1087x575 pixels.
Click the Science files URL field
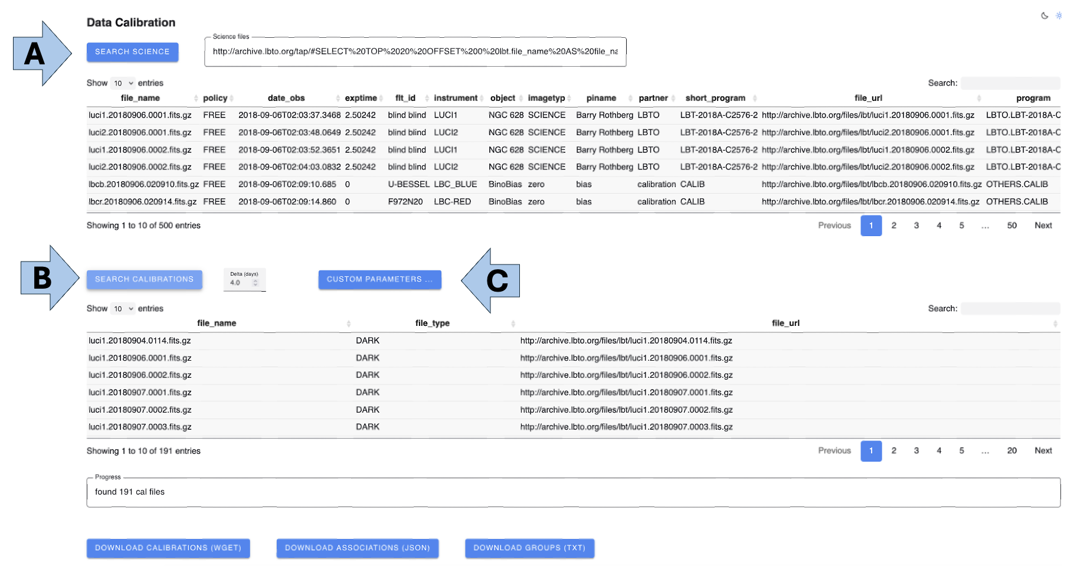click(415, 52)
